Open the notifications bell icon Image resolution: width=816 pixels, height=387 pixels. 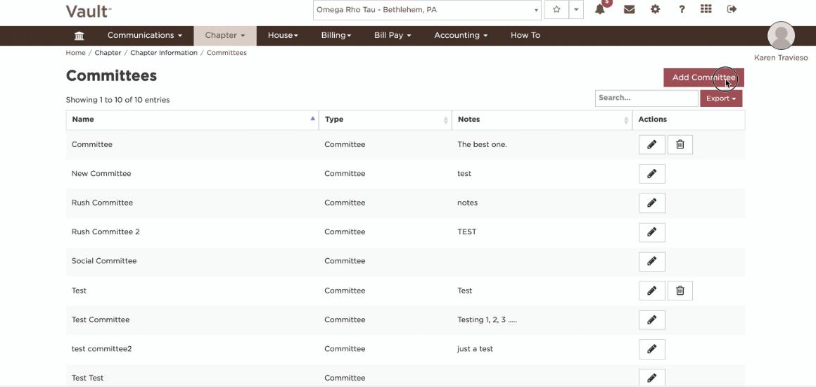tap(600, 9)
